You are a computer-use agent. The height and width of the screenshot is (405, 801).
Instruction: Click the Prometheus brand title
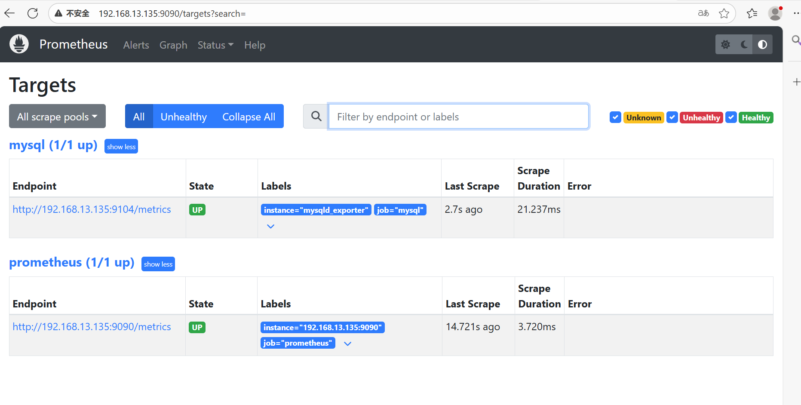[74, 44]
